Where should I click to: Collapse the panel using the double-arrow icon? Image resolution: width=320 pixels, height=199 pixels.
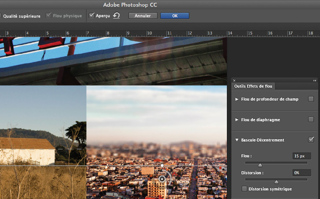315,80
